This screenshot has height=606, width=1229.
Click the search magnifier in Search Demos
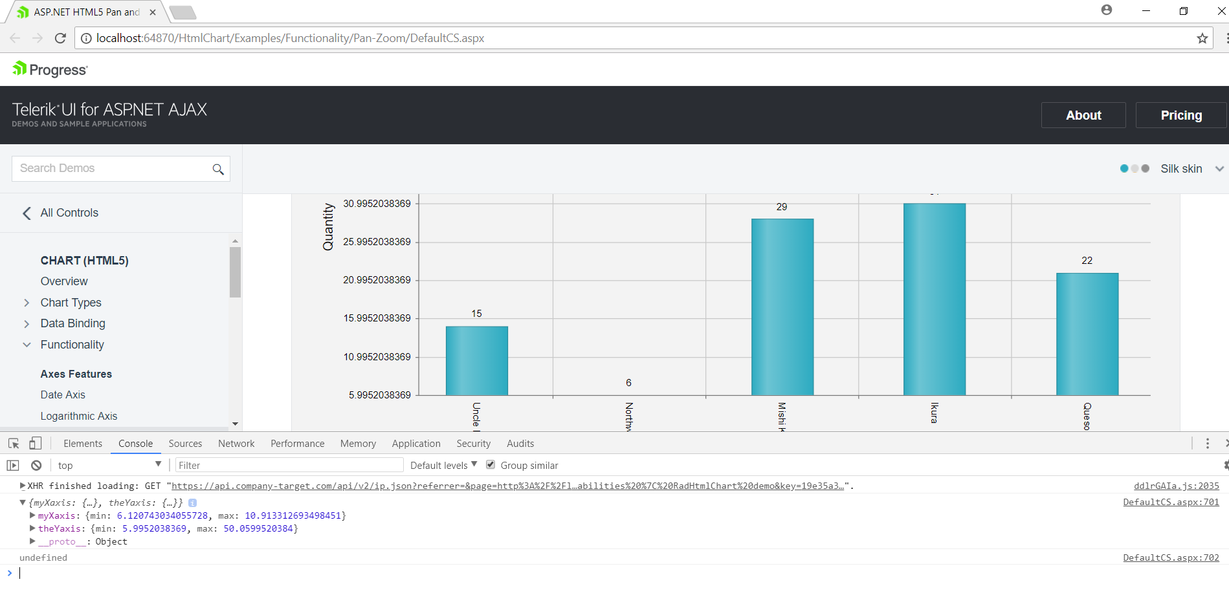pos(218,169)
